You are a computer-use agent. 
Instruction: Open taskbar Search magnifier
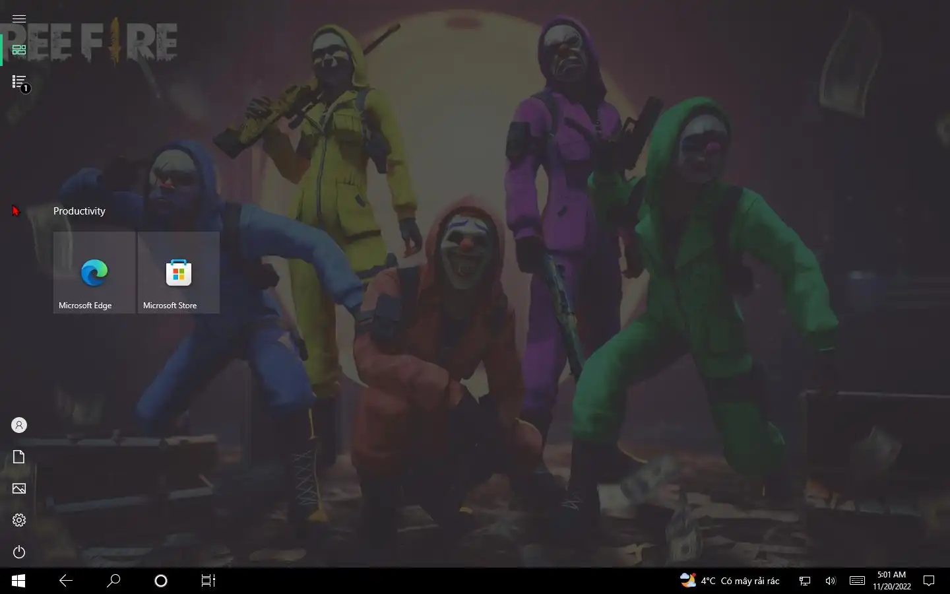click(x=113, y=581)
